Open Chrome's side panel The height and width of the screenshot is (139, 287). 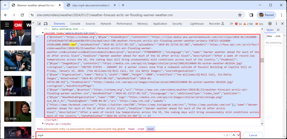tap(251, 15)
